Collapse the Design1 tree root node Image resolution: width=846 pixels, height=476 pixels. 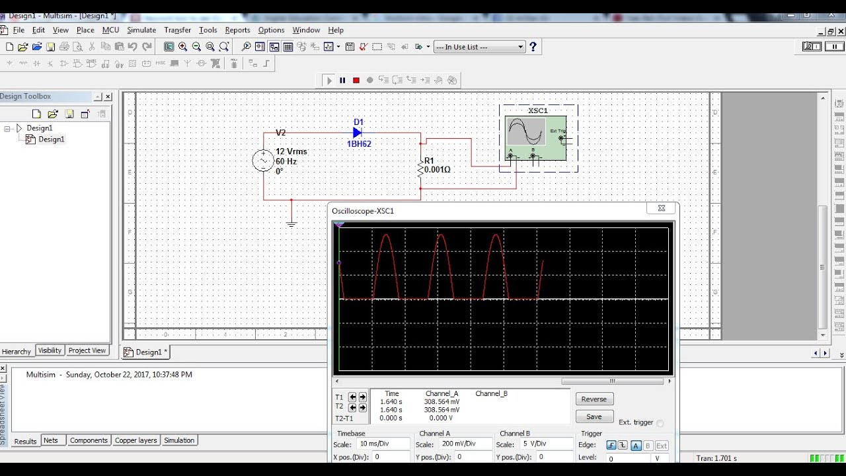[7, 128]
